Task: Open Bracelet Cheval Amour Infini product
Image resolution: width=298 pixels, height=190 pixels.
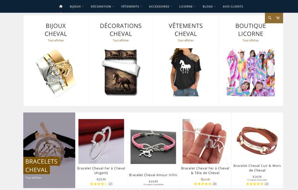Action: click(153, 175)
